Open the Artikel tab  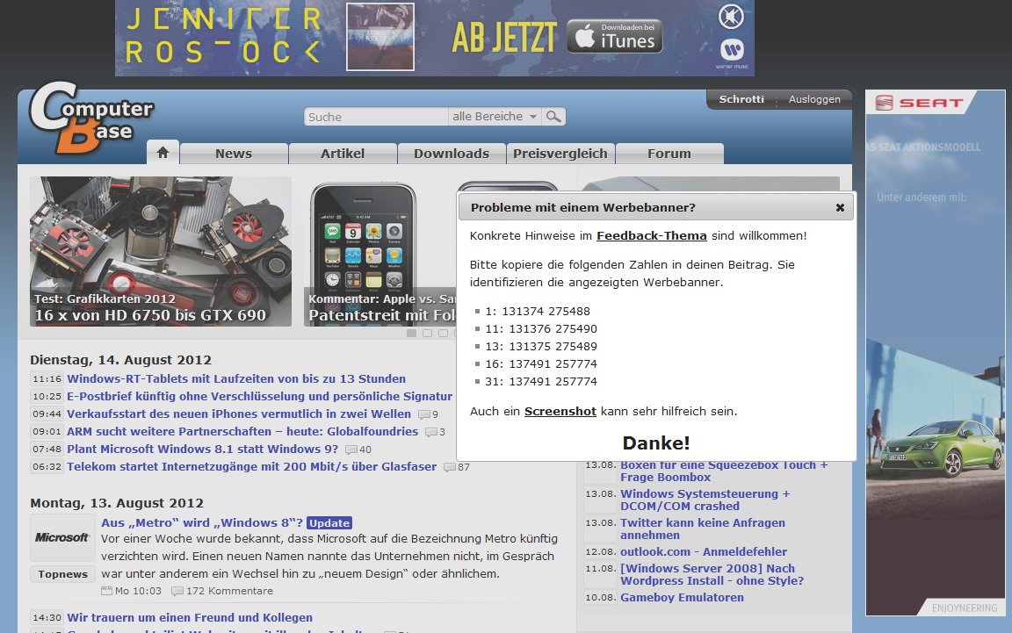(343, 154)
